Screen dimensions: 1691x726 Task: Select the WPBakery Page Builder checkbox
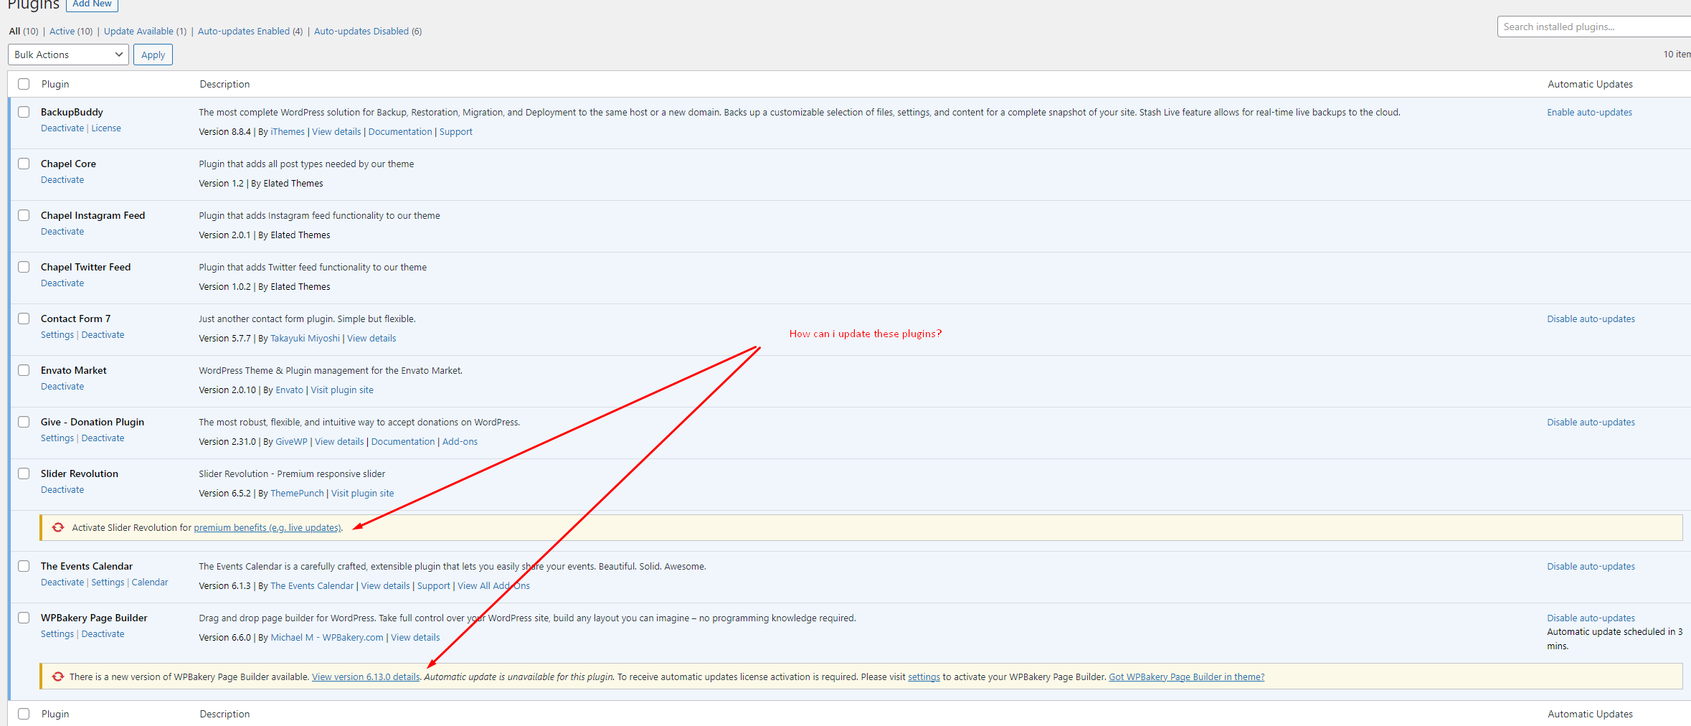point(24,618)
